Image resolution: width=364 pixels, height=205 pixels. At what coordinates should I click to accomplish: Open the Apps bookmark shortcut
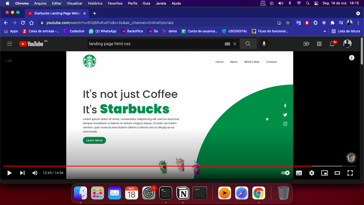(11, 31)
